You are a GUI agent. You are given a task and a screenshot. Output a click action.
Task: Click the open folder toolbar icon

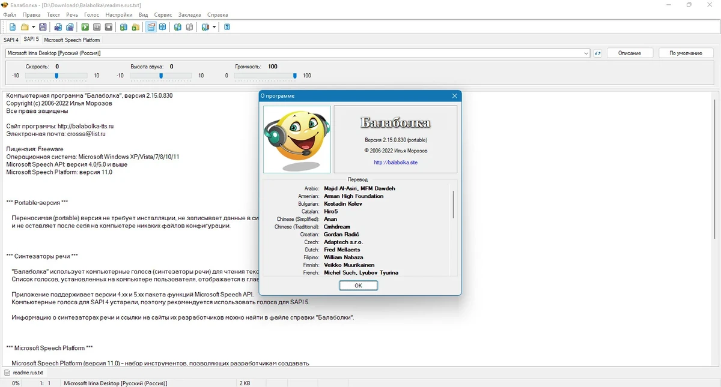25,27
